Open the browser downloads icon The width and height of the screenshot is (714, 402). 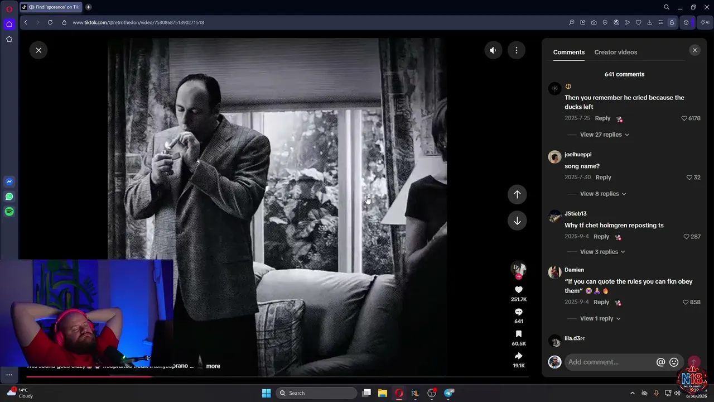click(649, 22)
